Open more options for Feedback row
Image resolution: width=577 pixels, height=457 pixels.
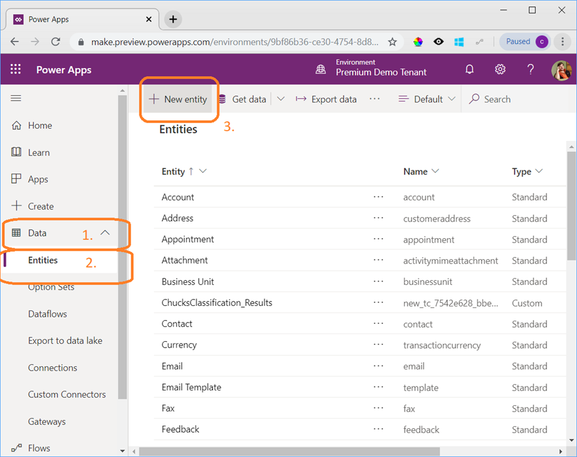point(378,429)
